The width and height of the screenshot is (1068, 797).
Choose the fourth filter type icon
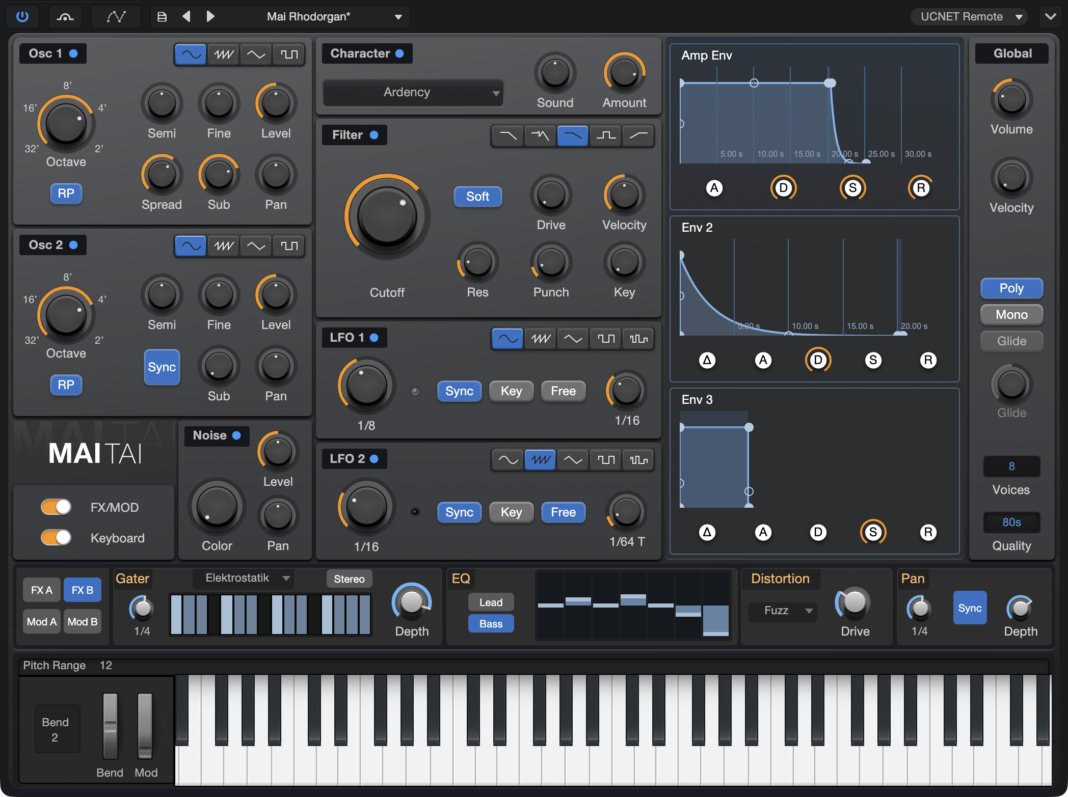click(606, 135)
